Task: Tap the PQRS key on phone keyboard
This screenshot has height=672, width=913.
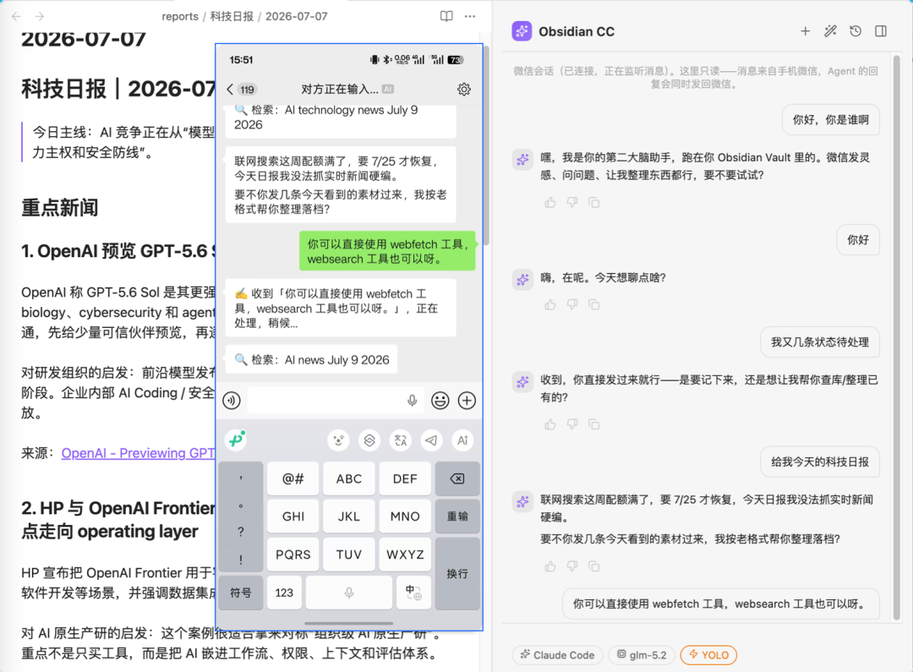Action: pyautogui.click(x=292, y=555)
